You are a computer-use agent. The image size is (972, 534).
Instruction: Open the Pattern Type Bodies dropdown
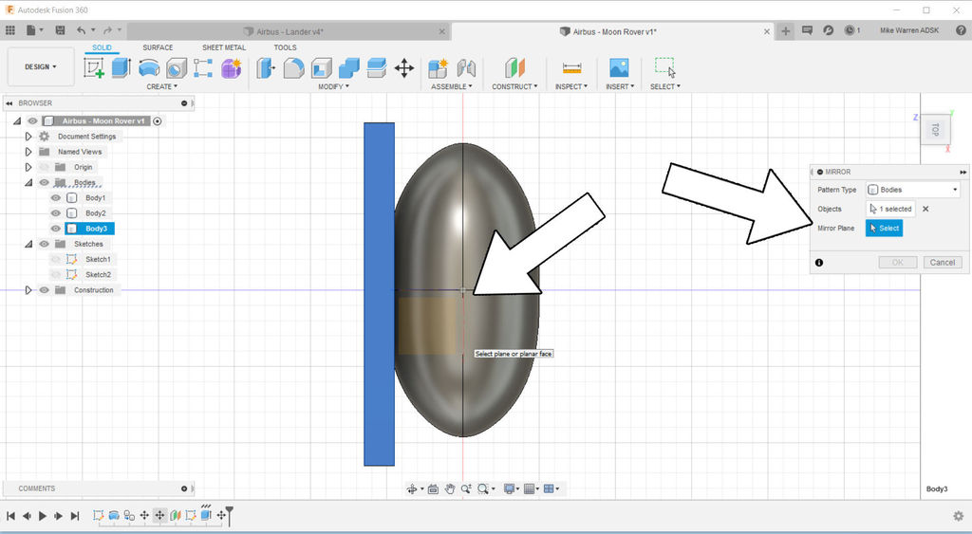point(912,190)
